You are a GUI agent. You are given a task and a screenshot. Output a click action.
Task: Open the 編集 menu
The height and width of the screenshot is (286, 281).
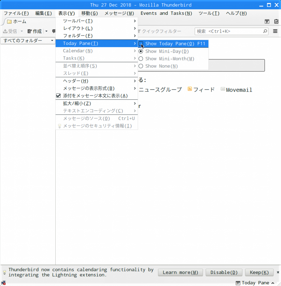point(43,13)
